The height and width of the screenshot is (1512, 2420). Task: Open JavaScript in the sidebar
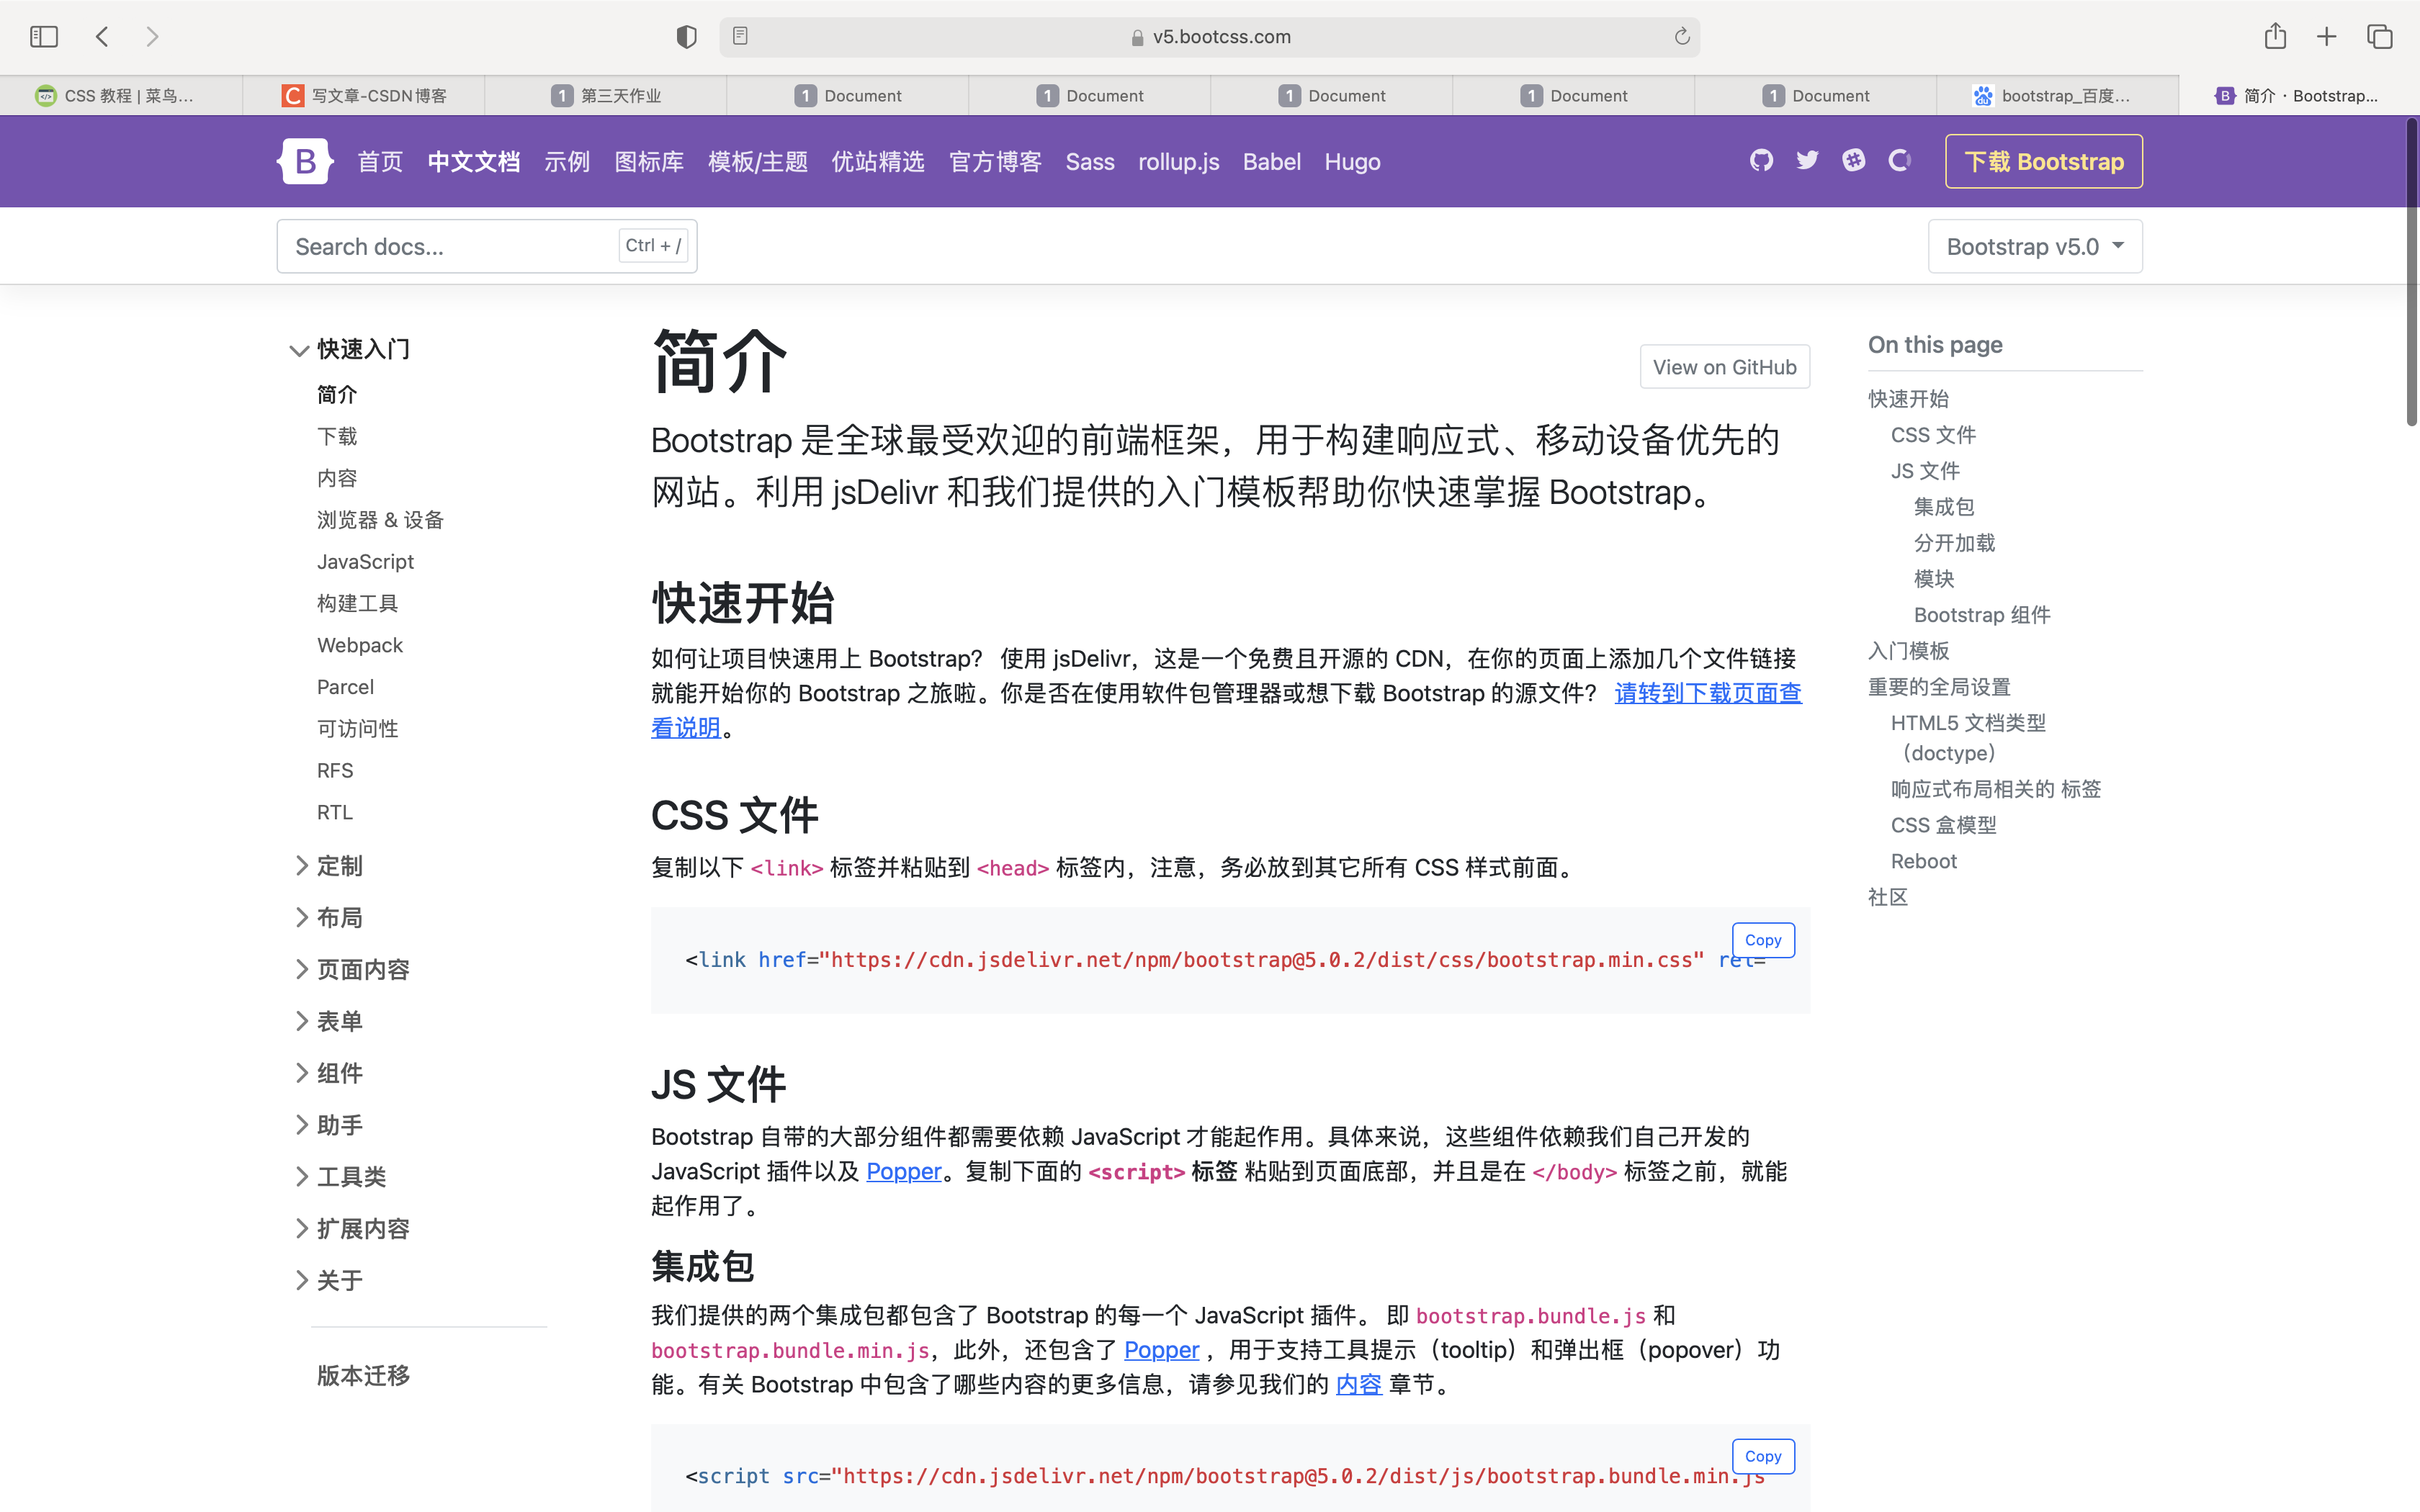click(365, 562)
